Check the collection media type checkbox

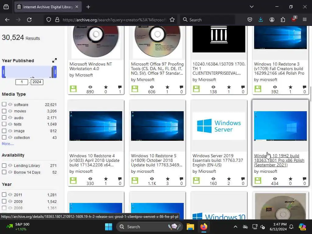tap(4, 137)
